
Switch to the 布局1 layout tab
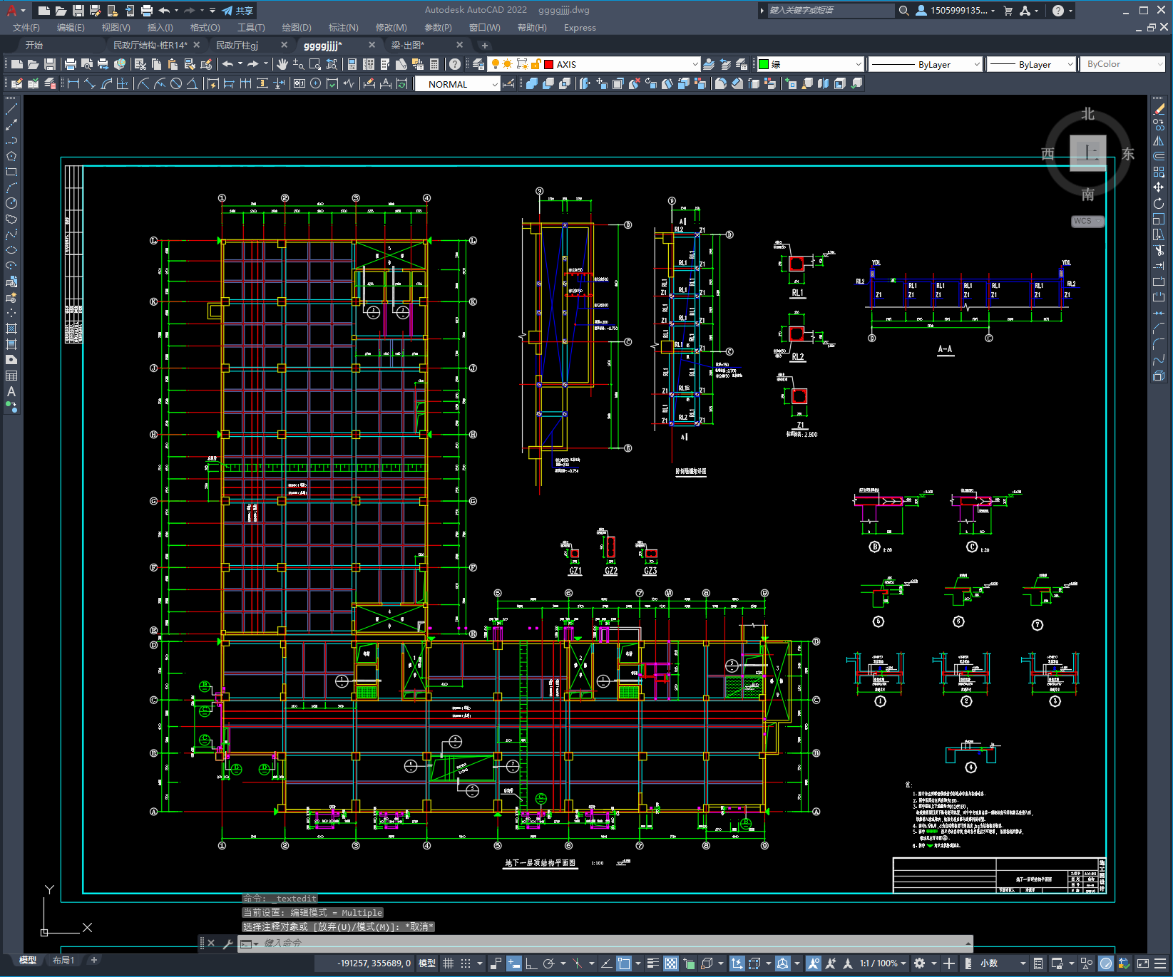[63, 961]
